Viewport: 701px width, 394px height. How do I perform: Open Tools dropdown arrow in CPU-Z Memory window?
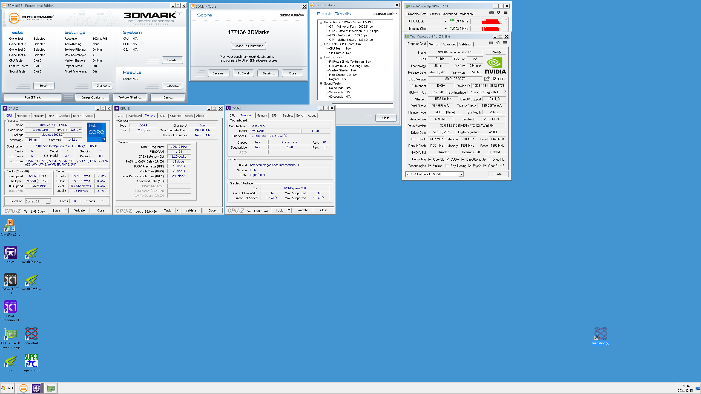[177, 210]
